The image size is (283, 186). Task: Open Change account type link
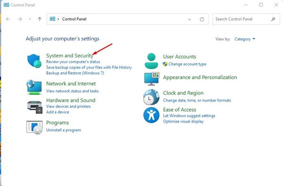[187, 64]
